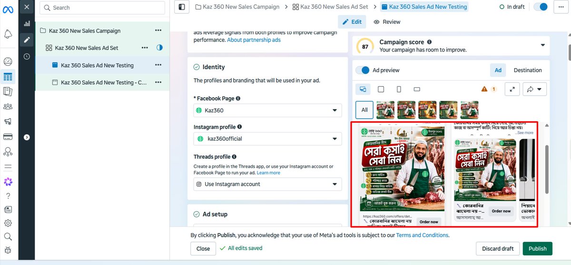Image resolution: width=571 pixels, height=265 pixels.
Task: Open the Threads profile Use Instagram account dropdown
Action: (267, 184)
